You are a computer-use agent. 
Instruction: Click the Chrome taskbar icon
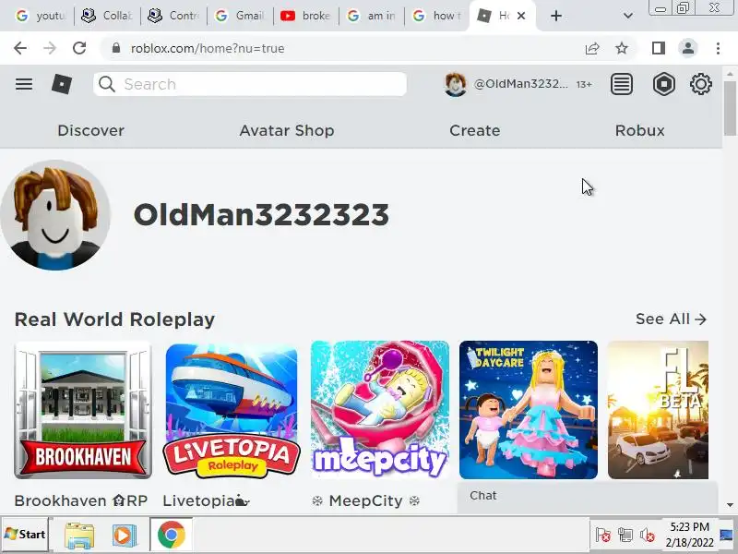pos(172,535)
